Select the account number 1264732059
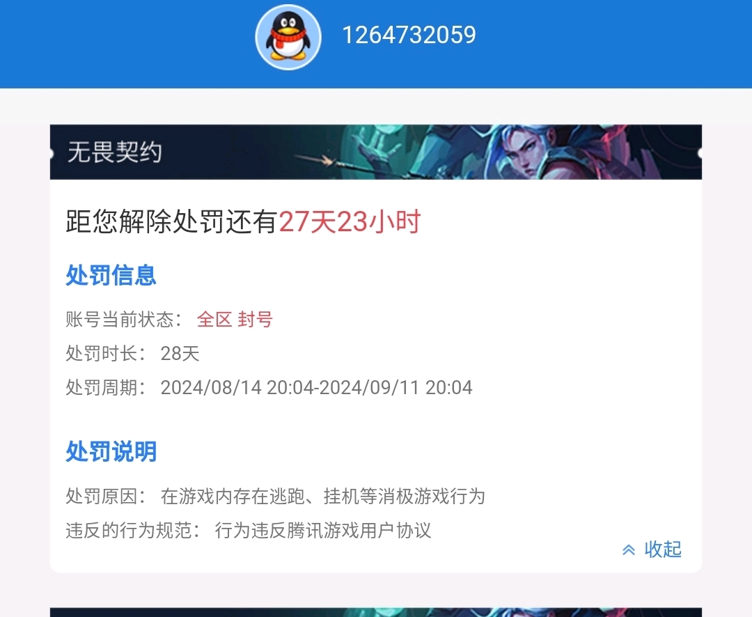752x617 pixels. tap(409, 35)
